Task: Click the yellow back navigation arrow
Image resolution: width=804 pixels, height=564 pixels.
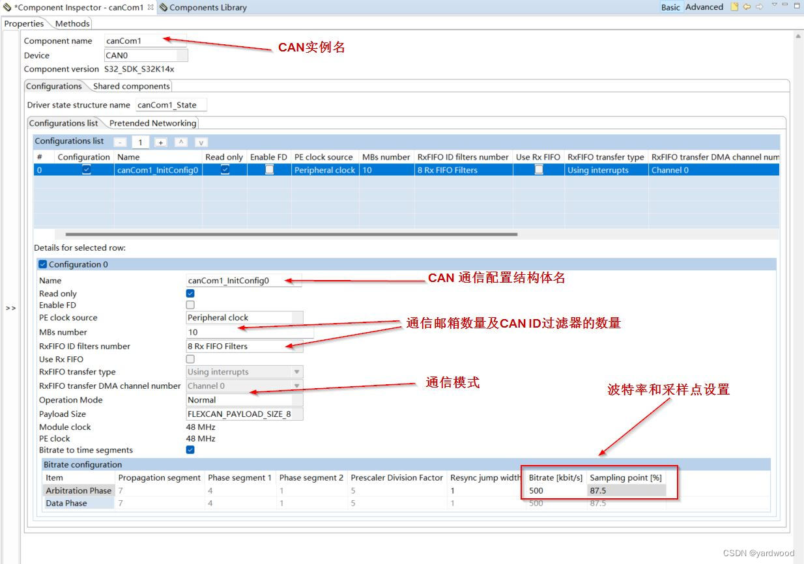Action: tap(747, 7)
